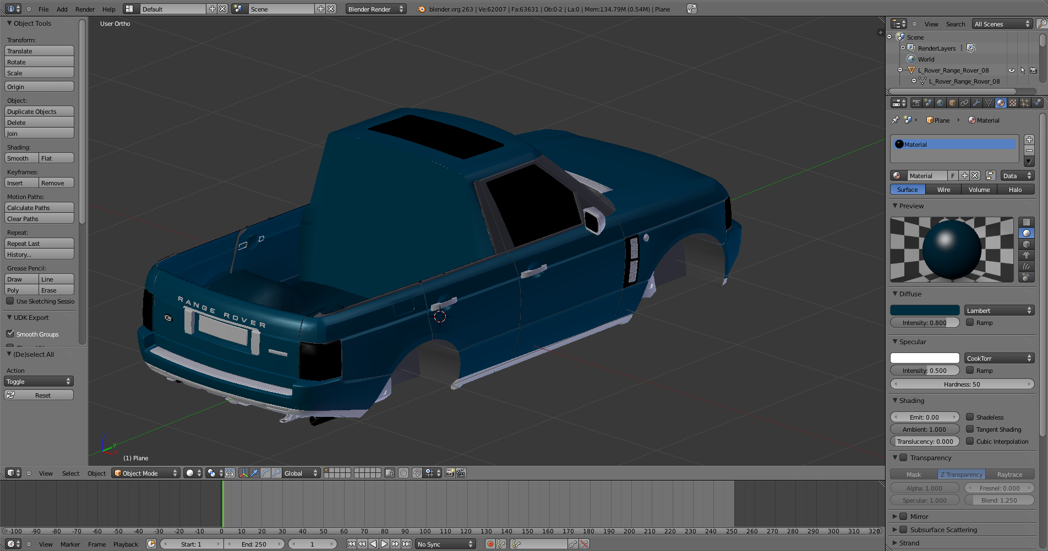Open the Lambert diffuse shader dropdown
The width and height of the screenshot is (1048, 551).
click(x=999, y=311)
